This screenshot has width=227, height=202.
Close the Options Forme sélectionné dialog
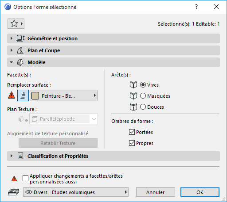pyautogui.click(x=216, y=7)
